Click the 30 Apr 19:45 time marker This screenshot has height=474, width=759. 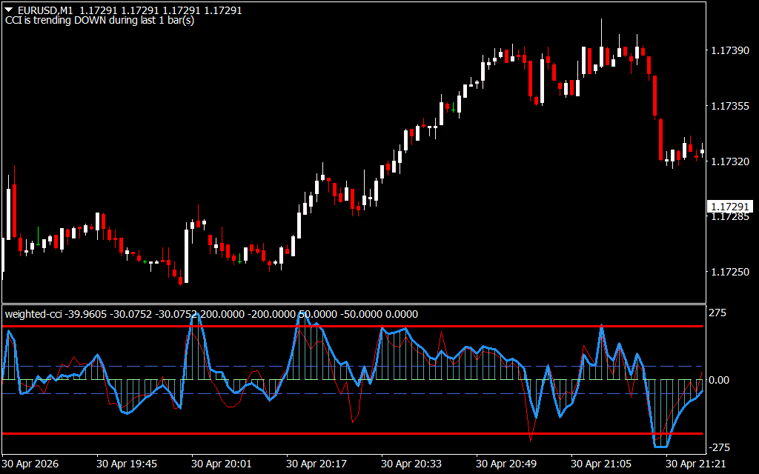point(127,464)
